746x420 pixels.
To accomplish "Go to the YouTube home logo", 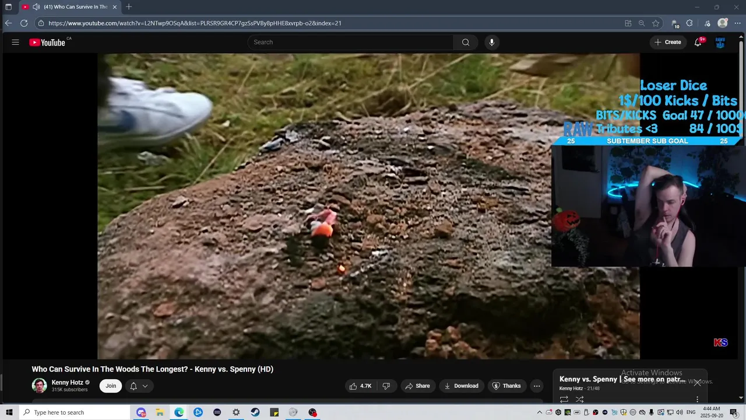I will [47, 42].
